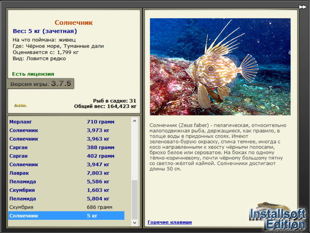Click the Солнечник fish photo
The width and height of the screenshot is (310, 233).
(220, 67)
